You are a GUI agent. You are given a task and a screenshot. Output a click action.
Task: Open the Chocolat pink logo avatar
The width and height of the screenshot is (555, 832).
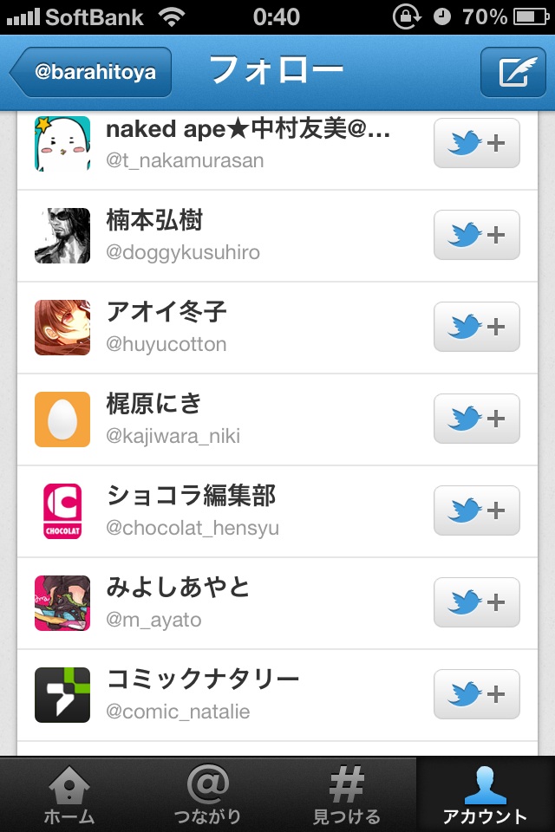point(62,511)
